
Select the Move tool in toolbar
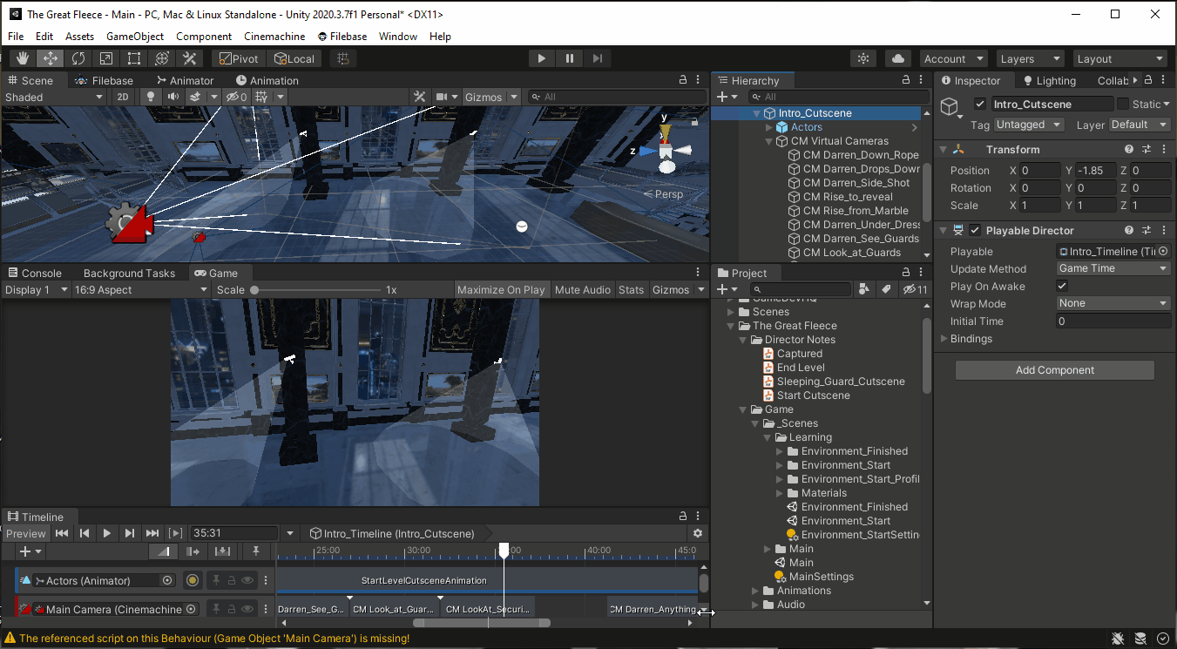click(50, 58)
